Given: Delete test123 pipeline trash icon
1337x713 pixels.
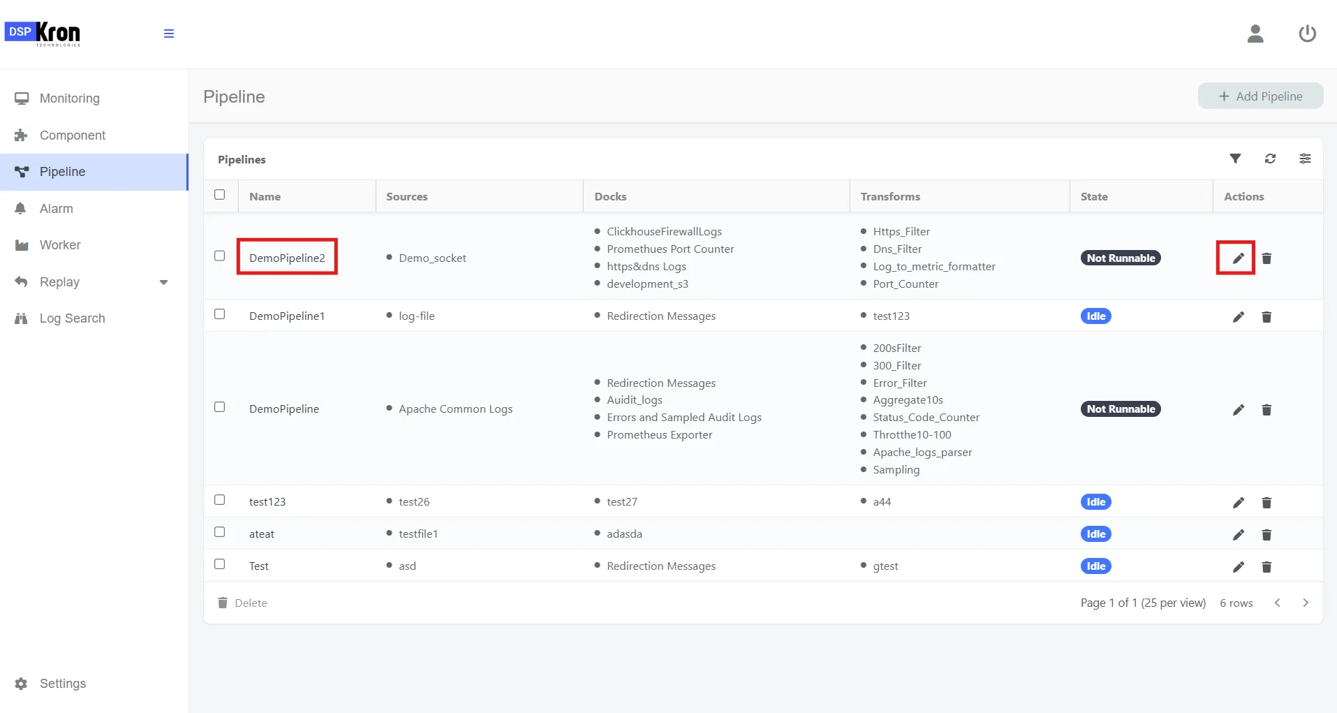Looking at the screenshot, I should point(1266,503).
